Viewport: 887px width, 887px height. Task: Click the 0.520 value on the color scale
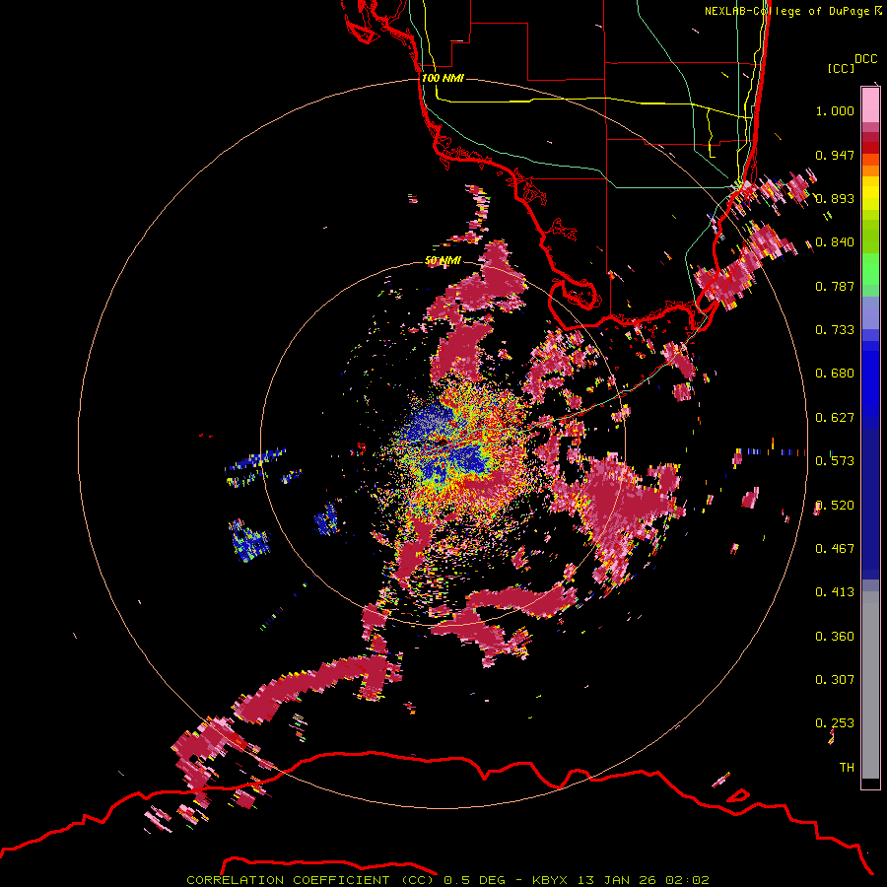pyautogui.click(x=835, y=506)
